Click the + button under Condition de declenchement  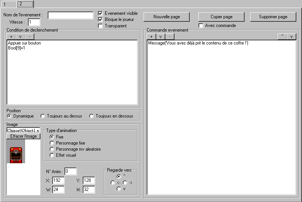click(11, 37)
